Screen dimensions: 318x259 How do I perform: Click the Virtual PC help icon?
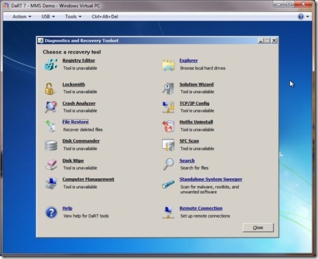tap(301, 16)
